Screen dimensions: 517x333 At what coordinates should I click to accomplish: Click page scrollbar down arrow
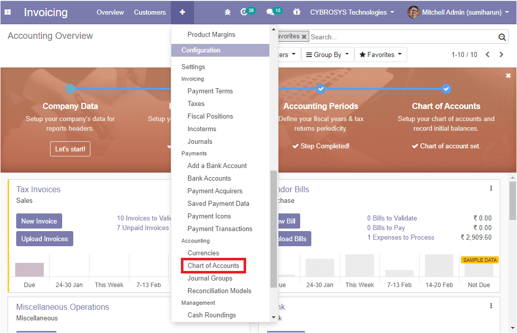click(512, 328)
